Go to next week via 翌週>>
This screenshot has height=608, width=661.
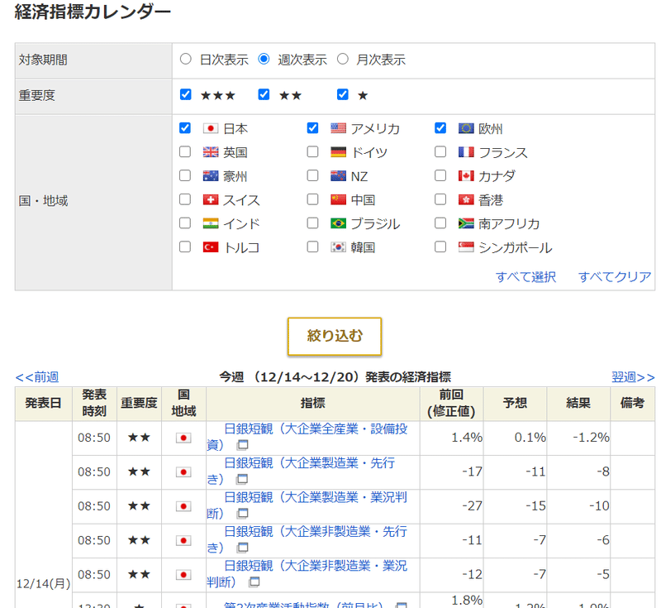[x=633, y=376]
